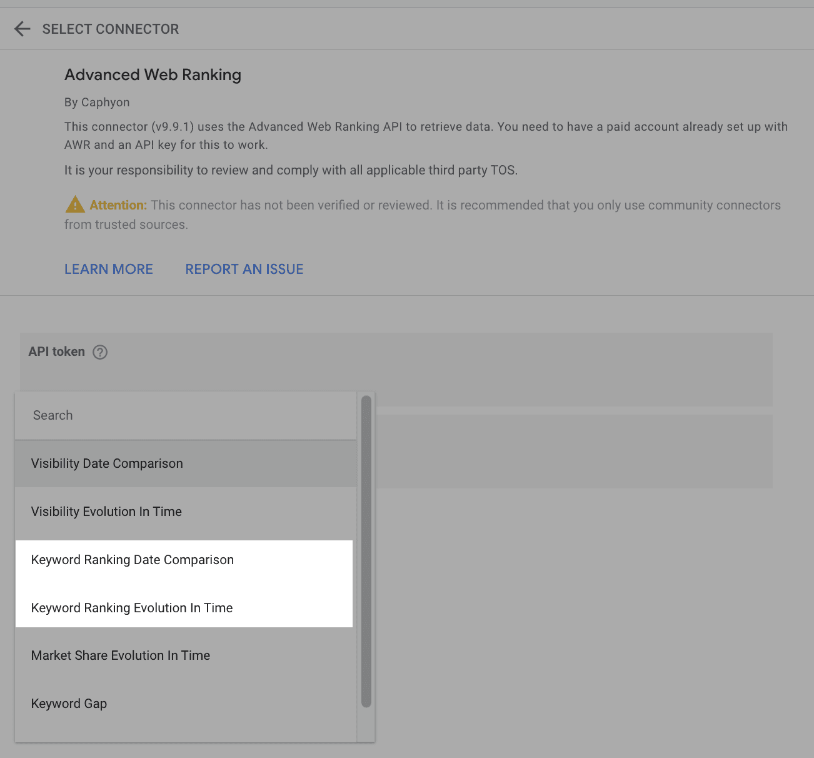Choose Market Share Evolution In Time
The height and width of the screenshot is (758, 814).
click(186, 655)
